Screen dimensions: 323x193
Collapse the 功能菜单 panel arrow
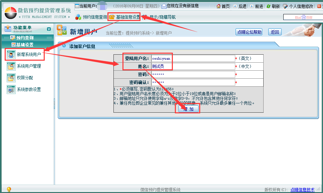click(49, 29)
